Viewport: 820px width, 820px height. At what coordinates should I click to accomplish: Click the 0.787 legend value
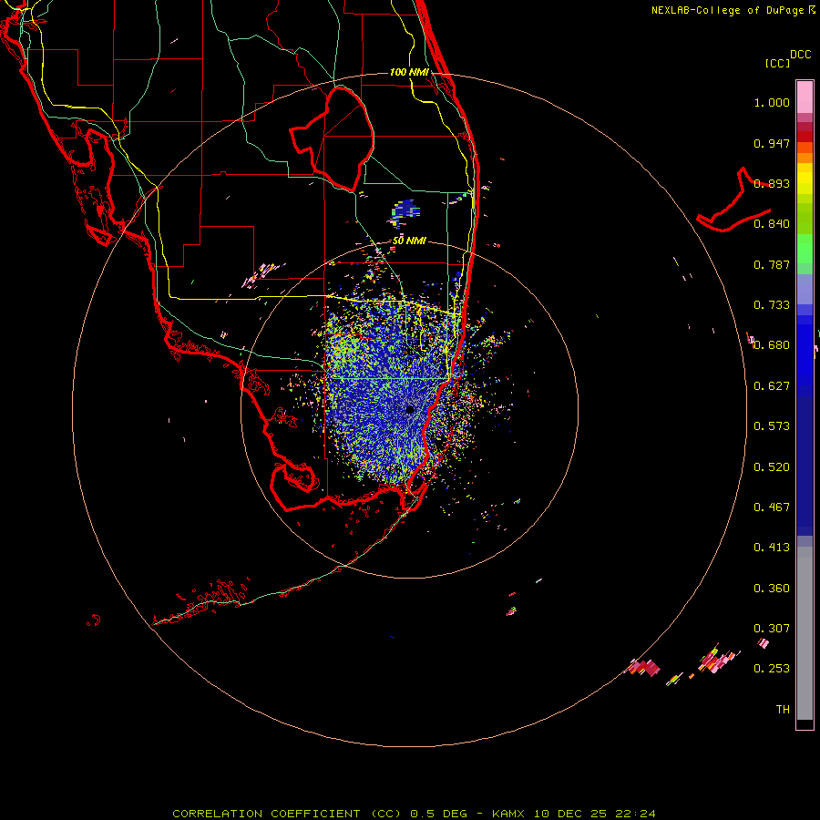coord(772,264)
